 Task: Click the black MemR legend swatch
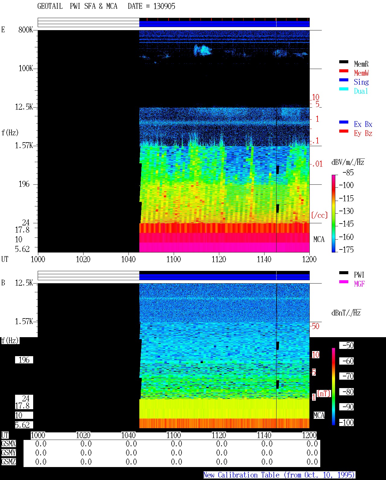click(x=344, y=62)
